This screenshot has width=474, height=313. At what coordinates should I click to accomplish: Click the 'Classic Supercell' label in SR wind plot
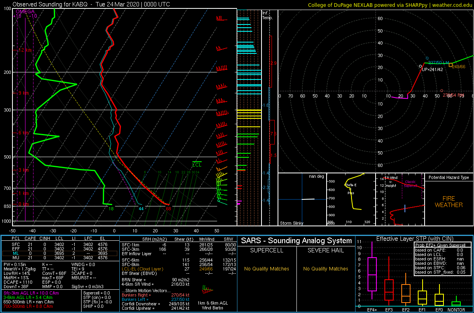(411, 184)
